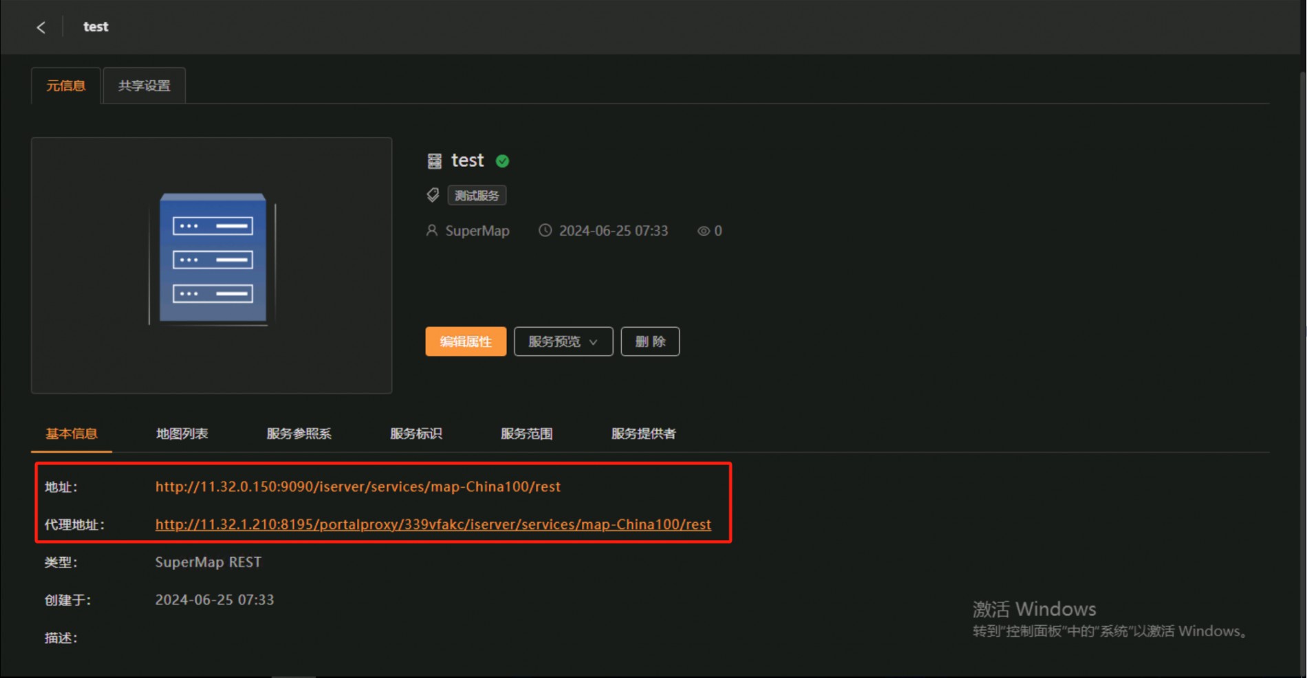This screenshot has width=1307, height=678.
Task: Open the 服务参照系 tab
Action: tap(299, 433)
